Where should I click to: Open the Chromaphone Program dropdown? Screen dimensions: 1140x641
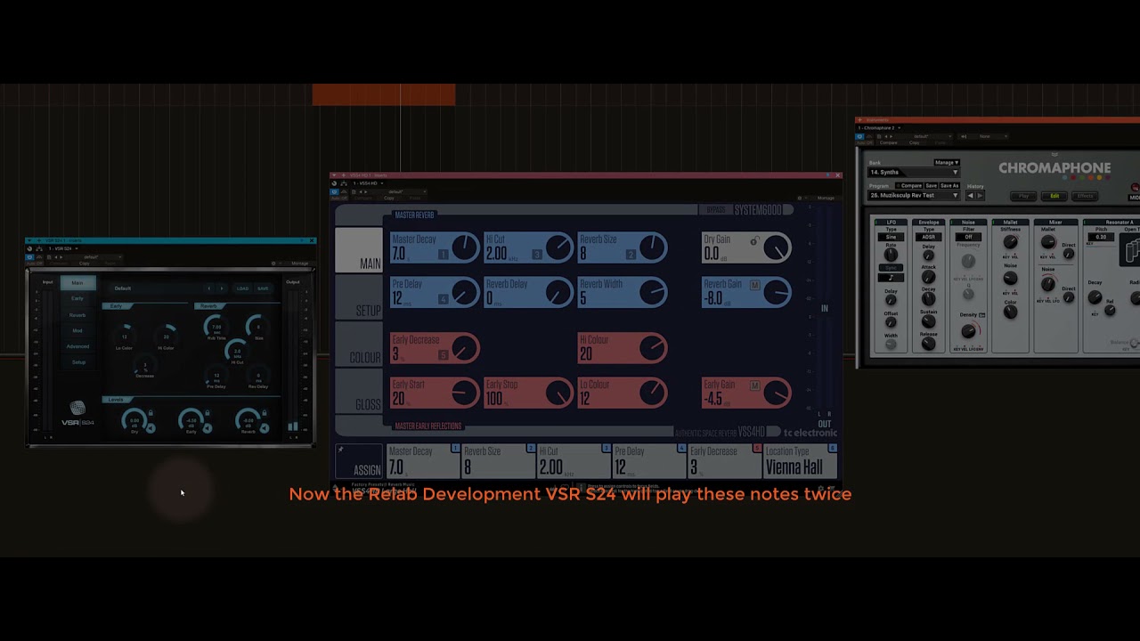[x=914, y=196]
